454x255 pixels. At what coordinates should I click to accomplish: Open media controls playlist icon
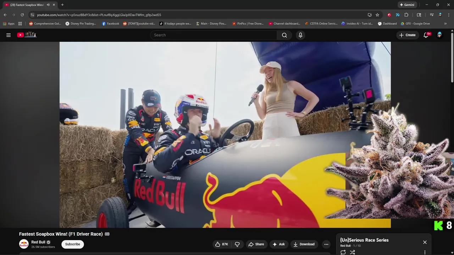pos(432,15)
